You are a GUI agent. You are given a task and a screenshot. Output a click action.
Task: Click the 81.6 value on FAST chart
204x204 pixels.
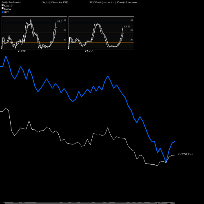pos(60,21)
